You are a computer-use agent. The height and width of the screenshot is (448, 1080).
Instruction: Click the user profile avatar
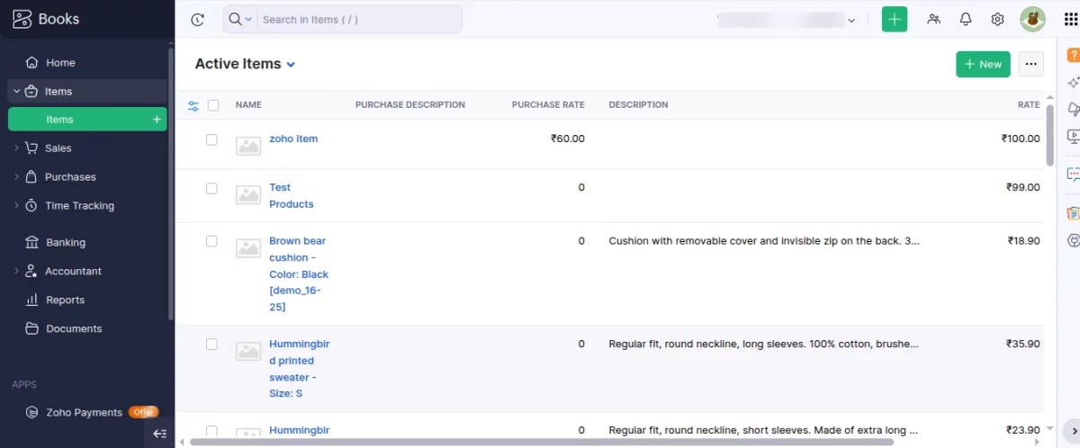tap(1032, 19)
